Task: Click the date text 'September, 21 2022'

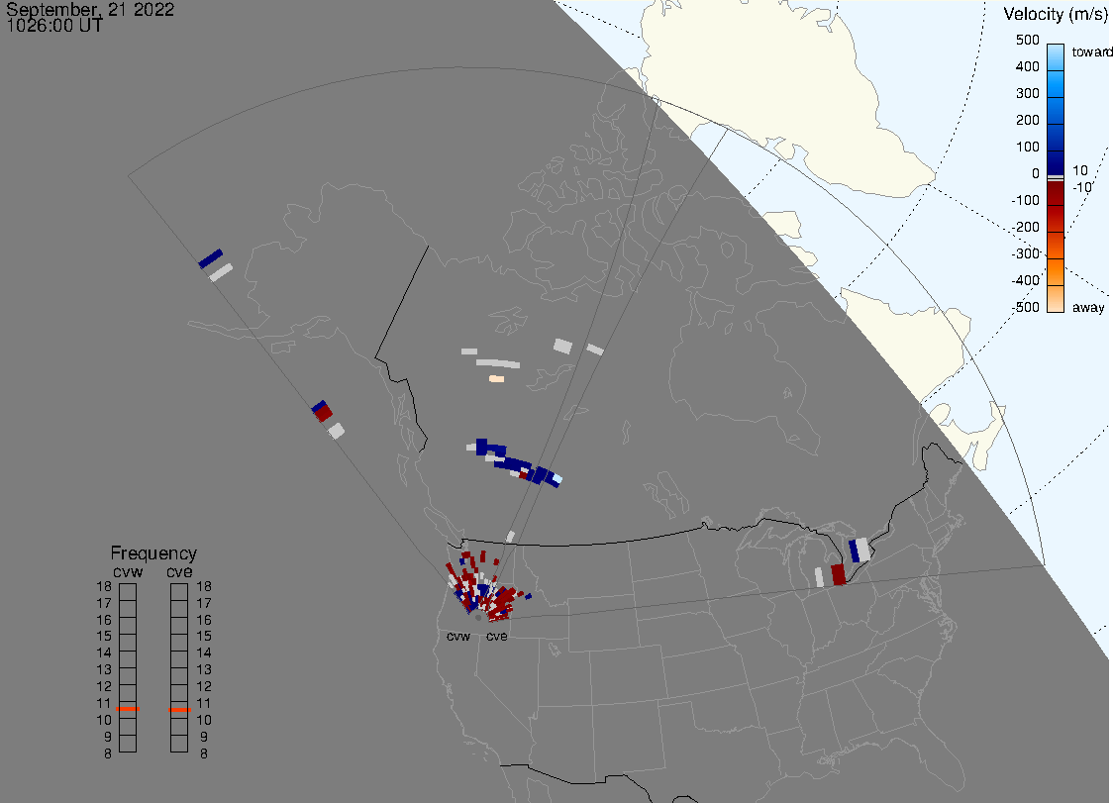Action: 90,10
